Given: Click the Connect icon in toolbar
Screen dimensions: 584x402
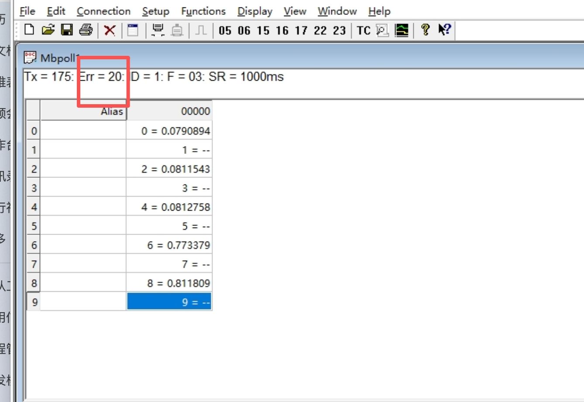Looking at the screenshot, I should [157, 30].
